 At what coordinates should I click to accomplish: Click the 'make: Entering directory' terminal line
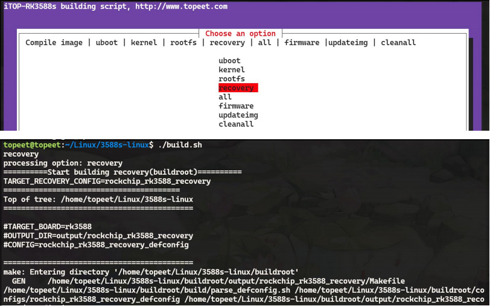point(151,272)
